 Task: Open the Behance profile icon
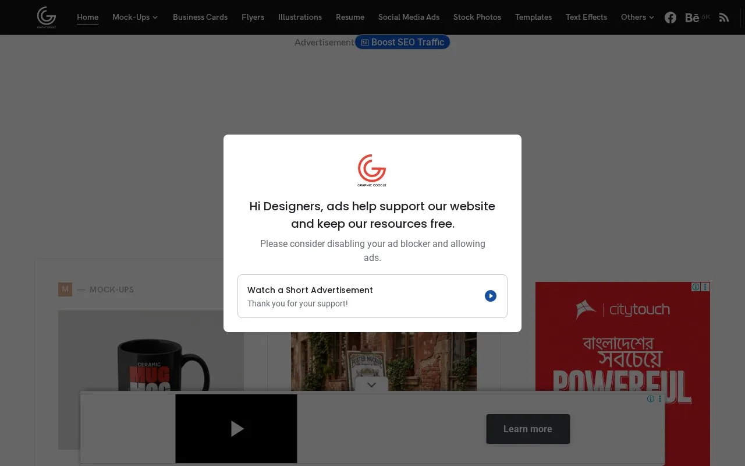coord(692,17)
